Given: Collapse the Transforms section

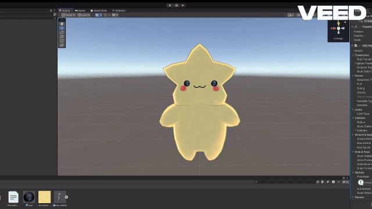Looking at the screenshot, I should tap(353, 55).
